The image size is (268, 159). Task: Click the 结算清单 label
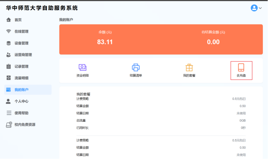[x=136, y=76]
